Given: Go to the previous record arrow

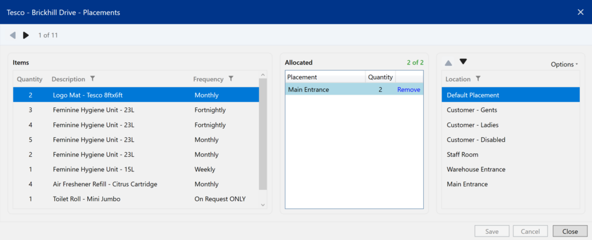Looking at the screenshot, I should click(13, 35).
